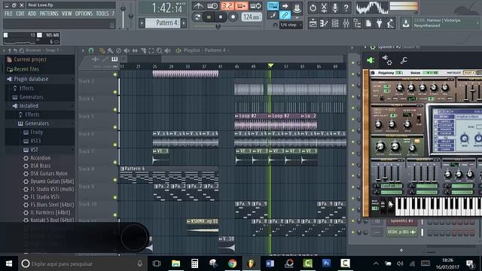The height and width of the screenshot is (271, 482).
Task: Select the playlist pencil draw tool
Action: 102,50
